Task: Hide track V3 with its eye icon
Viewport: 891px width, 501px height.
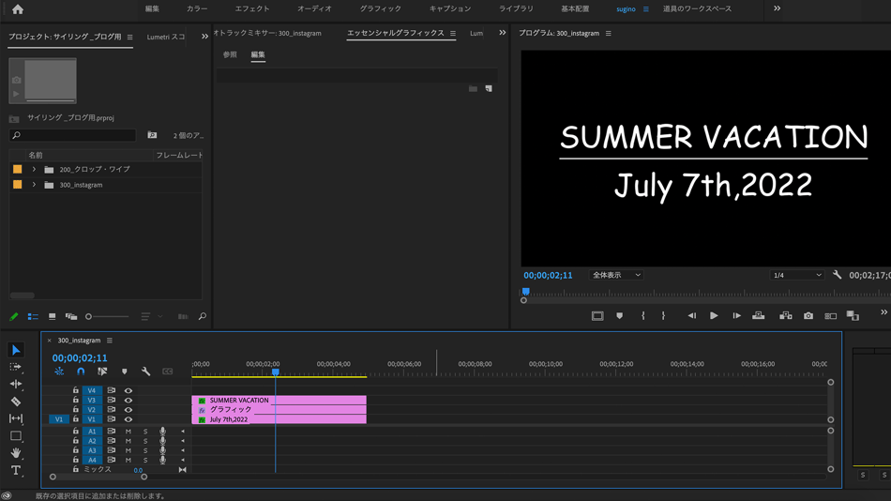Action: point(128,401)
